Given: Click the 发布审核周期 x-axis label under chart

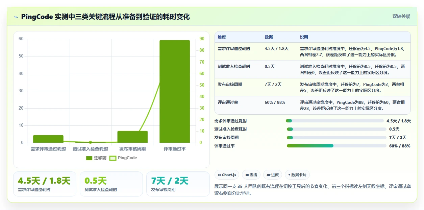Looking at the screenshot, I should tap(132, 149).
